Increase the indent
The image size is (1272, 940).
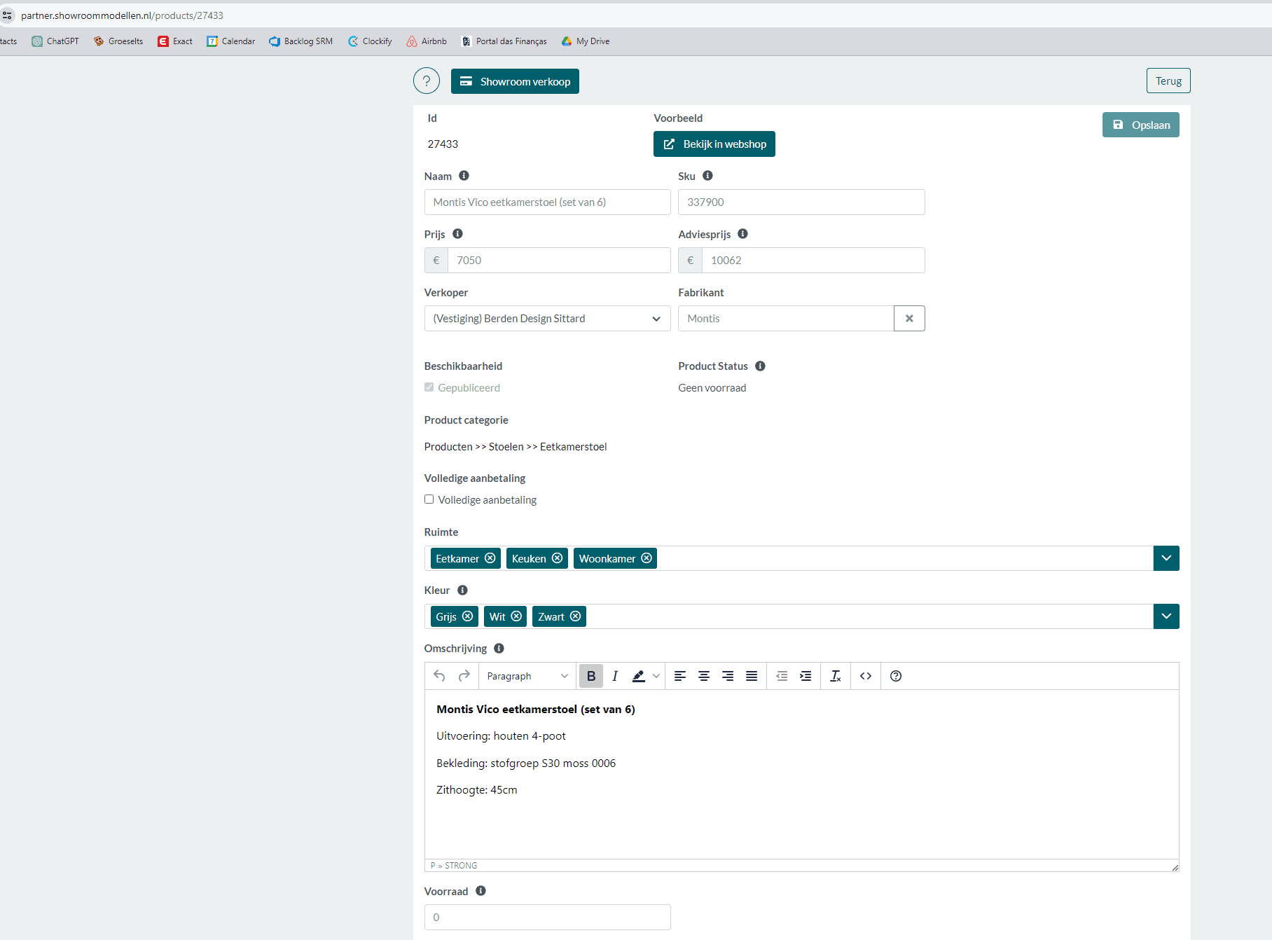pyautogui.click(x=806, y=676)
